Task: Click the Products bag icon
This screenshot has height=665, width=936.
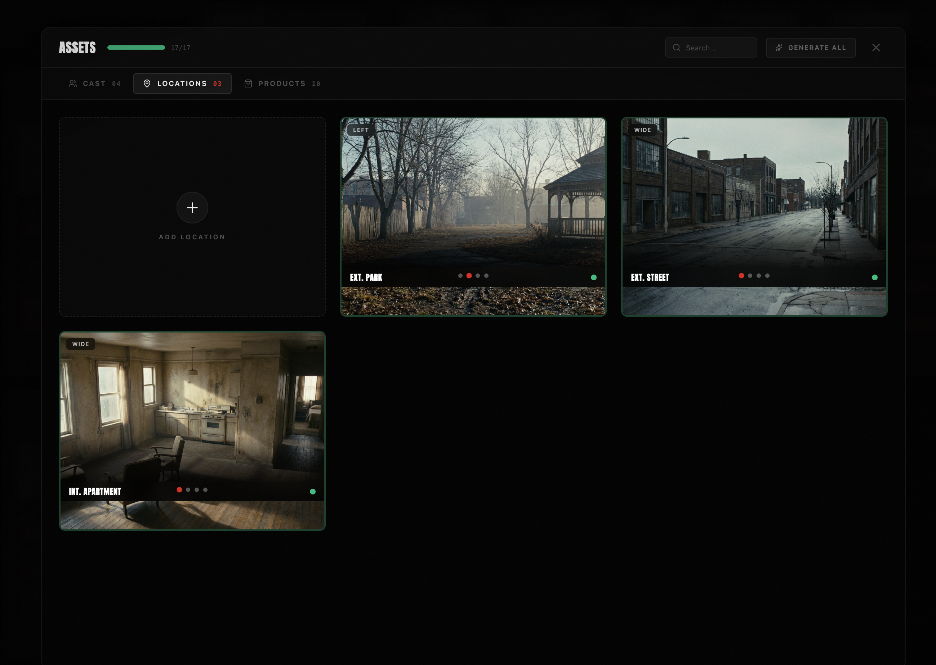Action: click(x=249, y=83)
